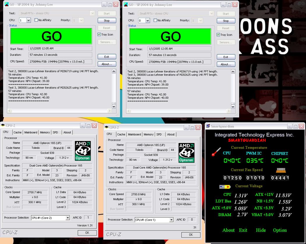Screen dimensions: 306x244
Task: Open the SPD tab in the right CPU-Z window
Action: (159, 134)
